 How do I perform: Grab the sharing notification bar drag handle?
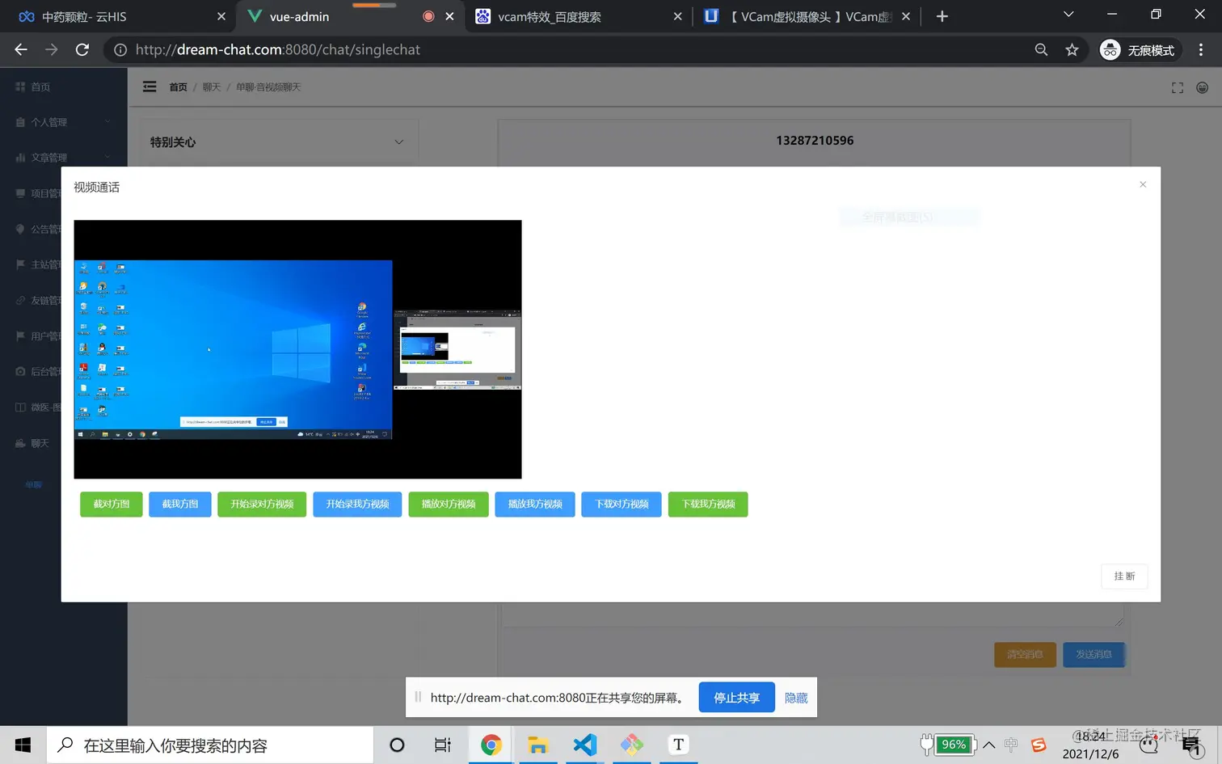pos(418,697)
